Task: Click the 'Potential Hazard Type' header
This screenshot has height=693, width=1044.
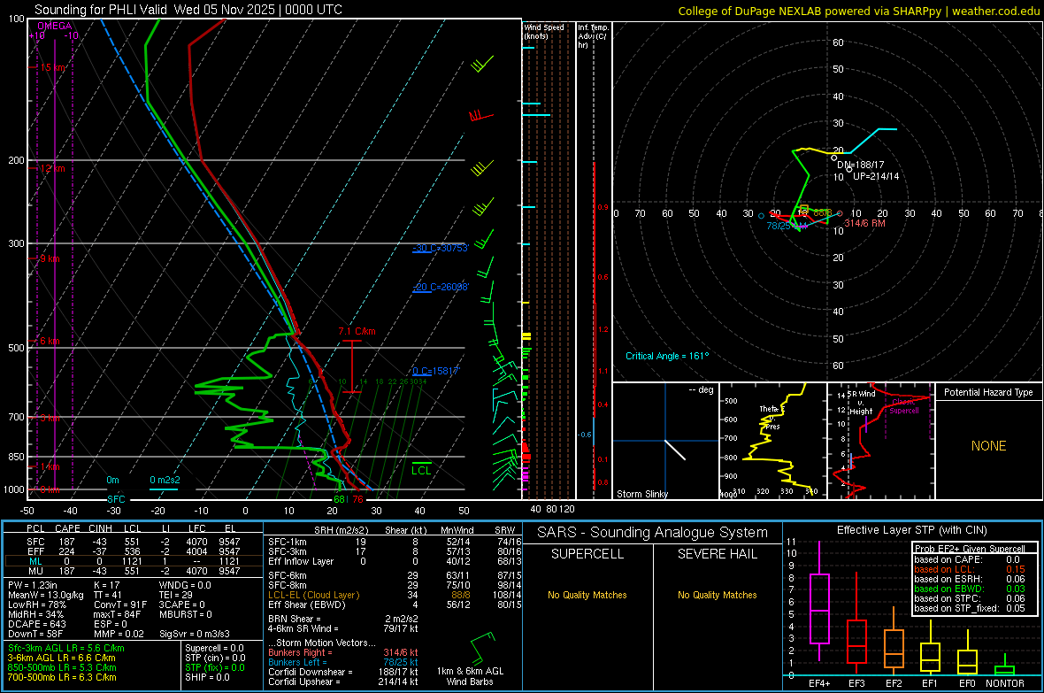Action: [x=988, y=392]
